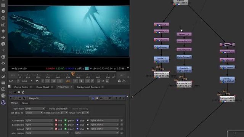Image resolution: width=244 pixels, height=137 pixels.
Task: Play the viewer forward
Action: click(x=81, y=81)
